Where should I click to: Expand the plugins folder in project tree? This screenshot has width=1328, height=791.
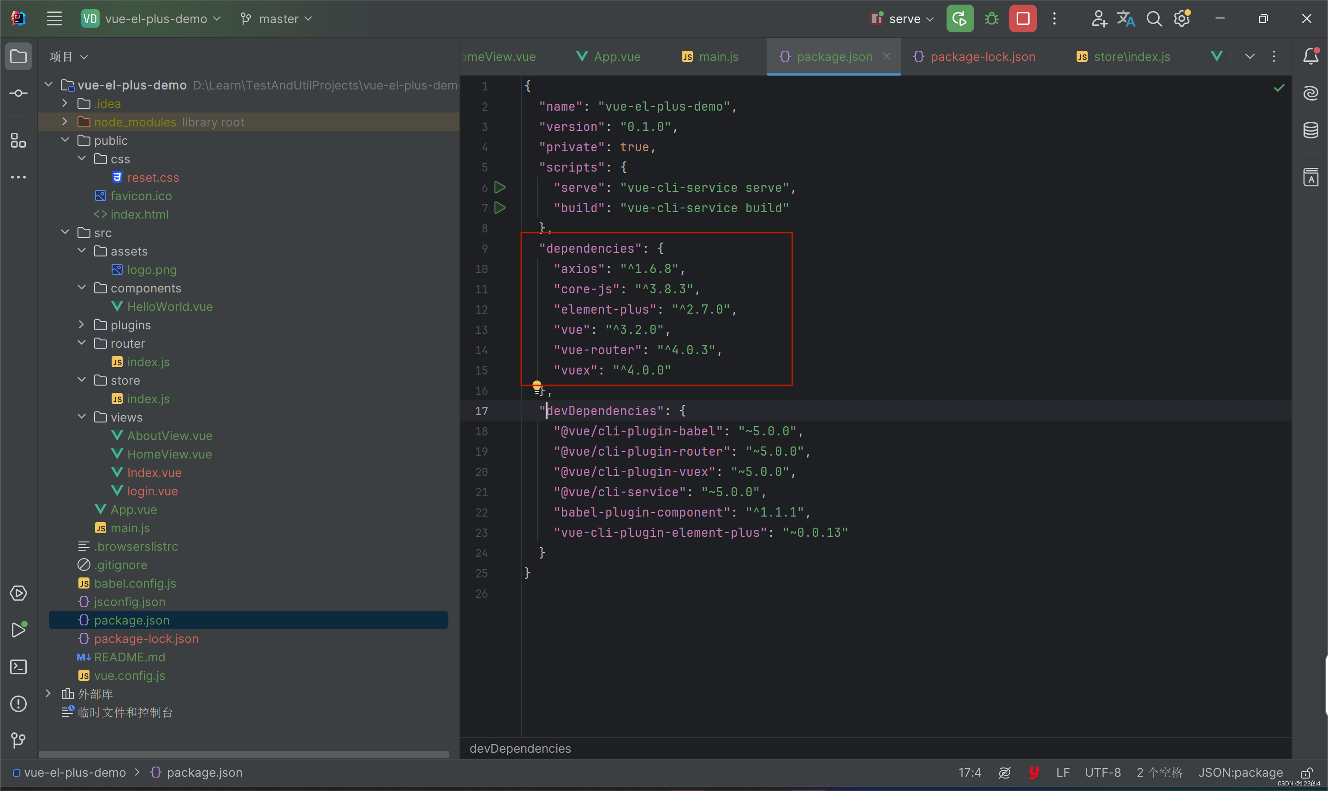[81, 324]
